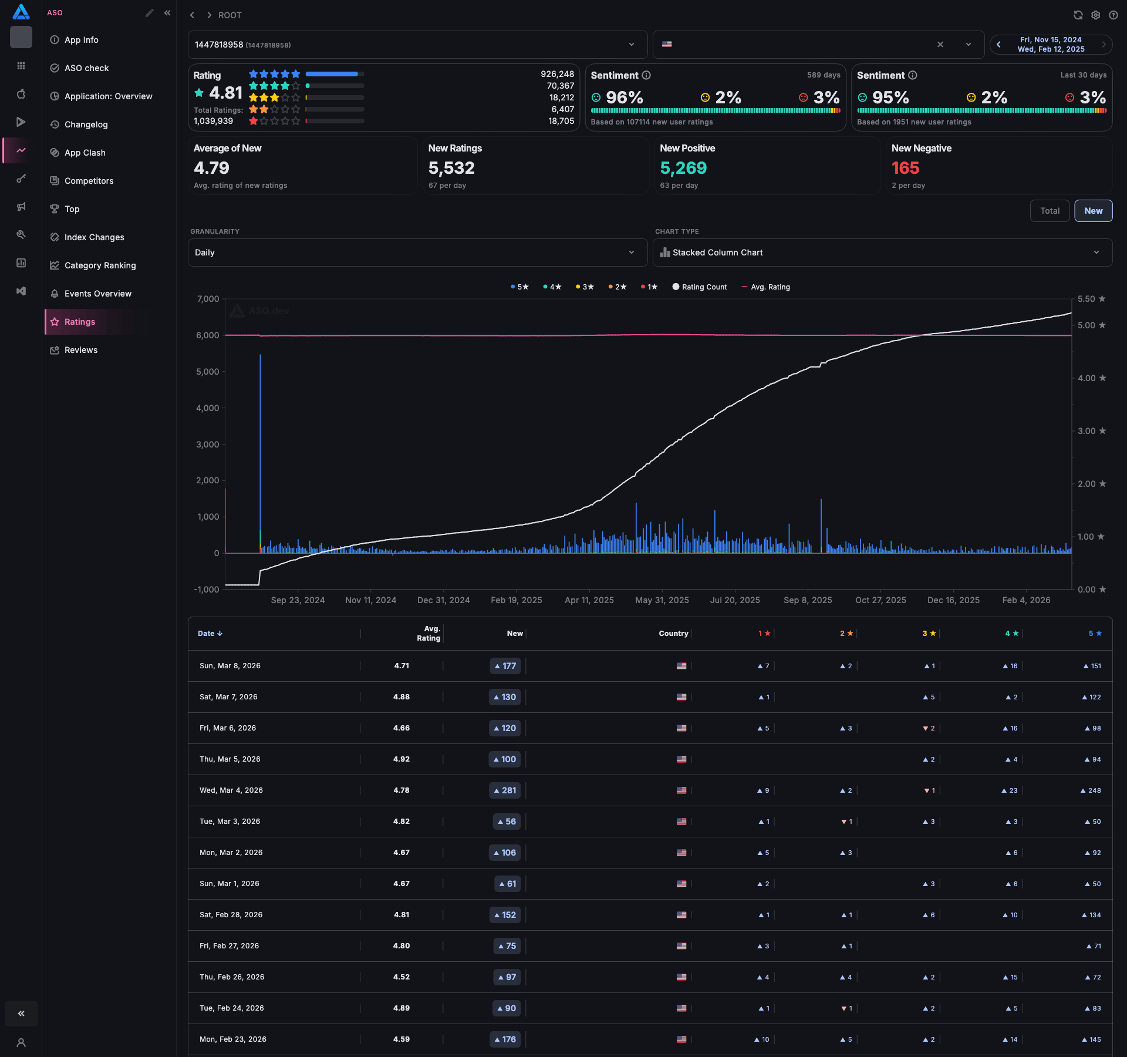Screen dimensions: 1127x1057
Task: Click the Country column header
Action: [673, 634]
